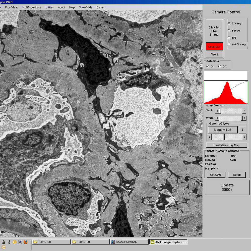The image size is (251, 251).
Task: Click the first microscope icon in quick launch
Action: click(4, 242)
